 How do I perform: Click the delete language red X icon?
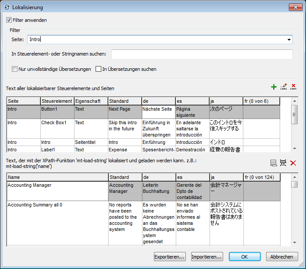pyautogui.click(x=293, y=87)
